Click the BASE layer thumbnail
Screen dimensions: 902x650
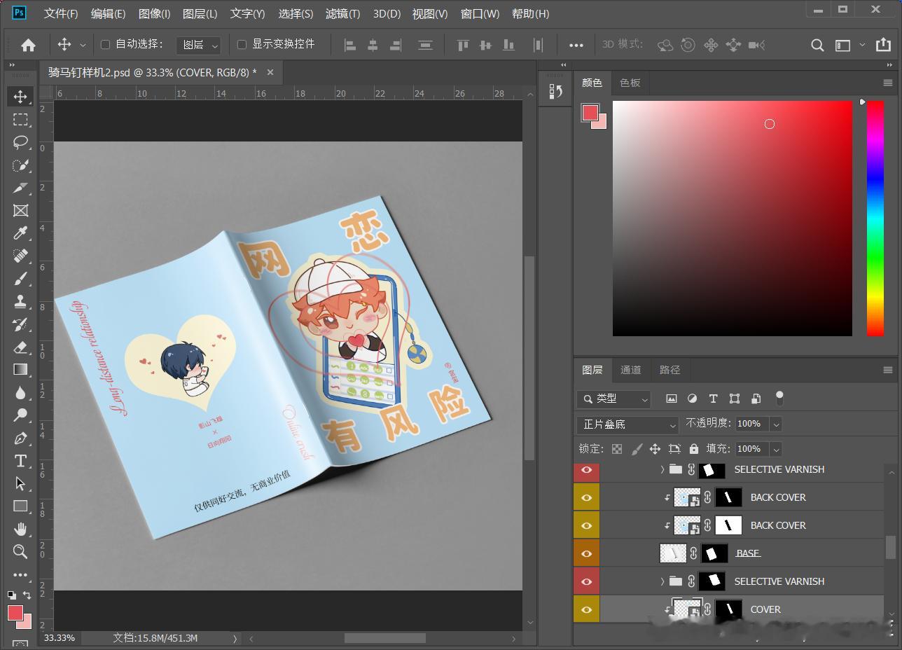673,553
